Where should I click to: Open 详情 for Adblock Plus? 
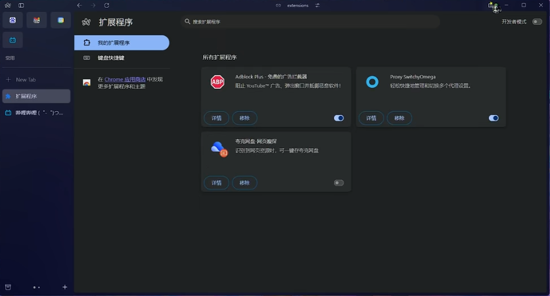click(x=216, y=118)
